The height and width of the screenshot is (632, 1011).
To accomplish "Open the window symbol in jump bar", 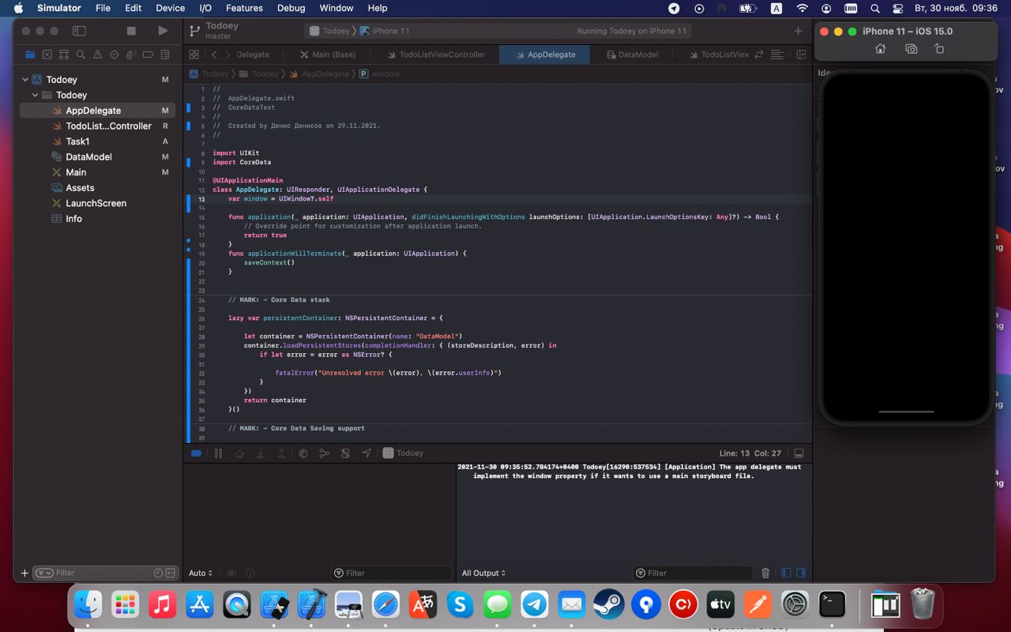I will click(x=380, y=73).
